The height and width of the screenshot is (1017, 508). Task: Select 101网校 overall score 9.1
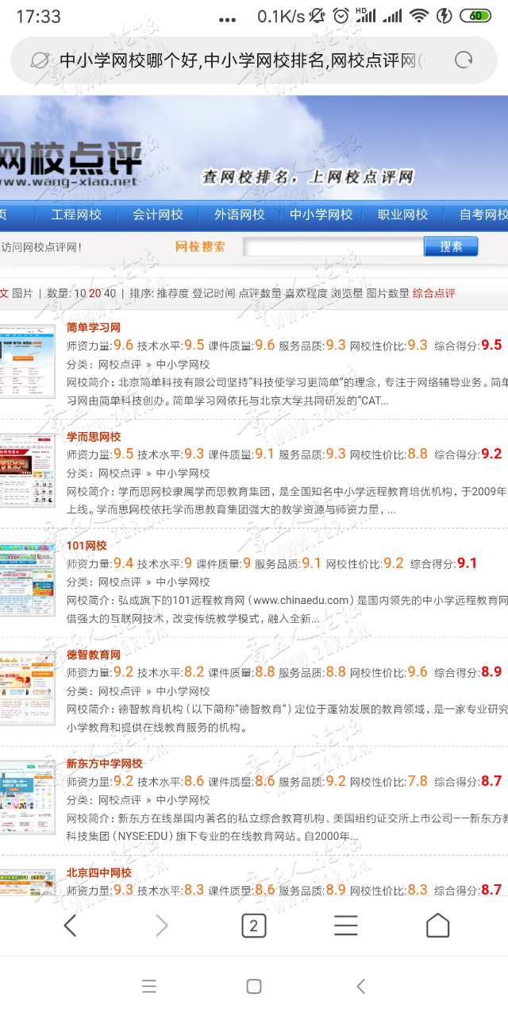[468, 563]
